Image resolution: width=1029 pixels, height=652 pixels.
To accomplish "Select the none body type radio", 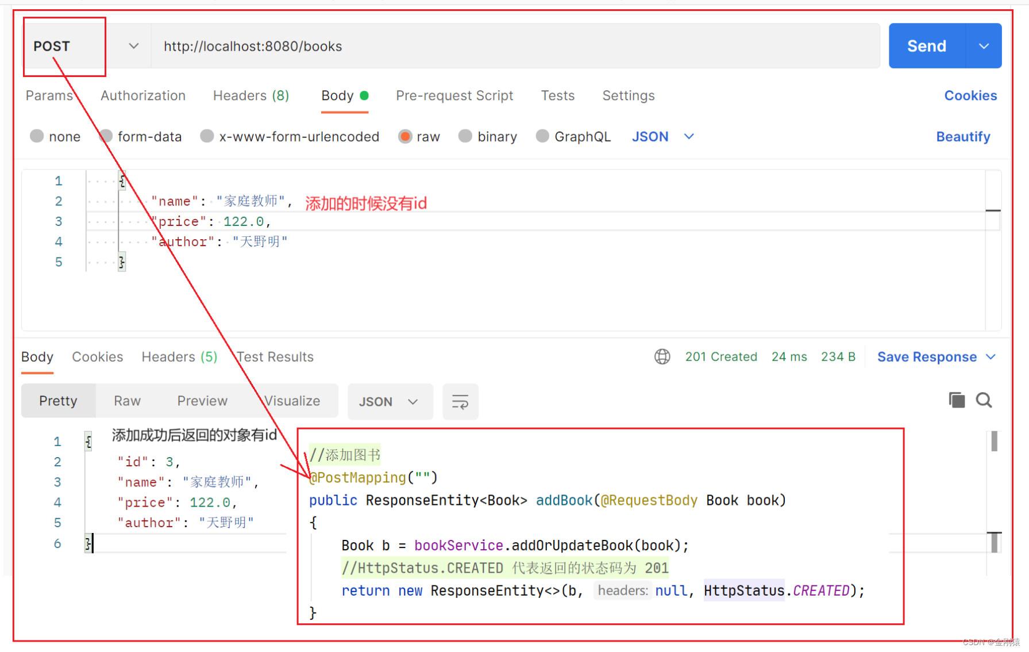I will (37, 136).
